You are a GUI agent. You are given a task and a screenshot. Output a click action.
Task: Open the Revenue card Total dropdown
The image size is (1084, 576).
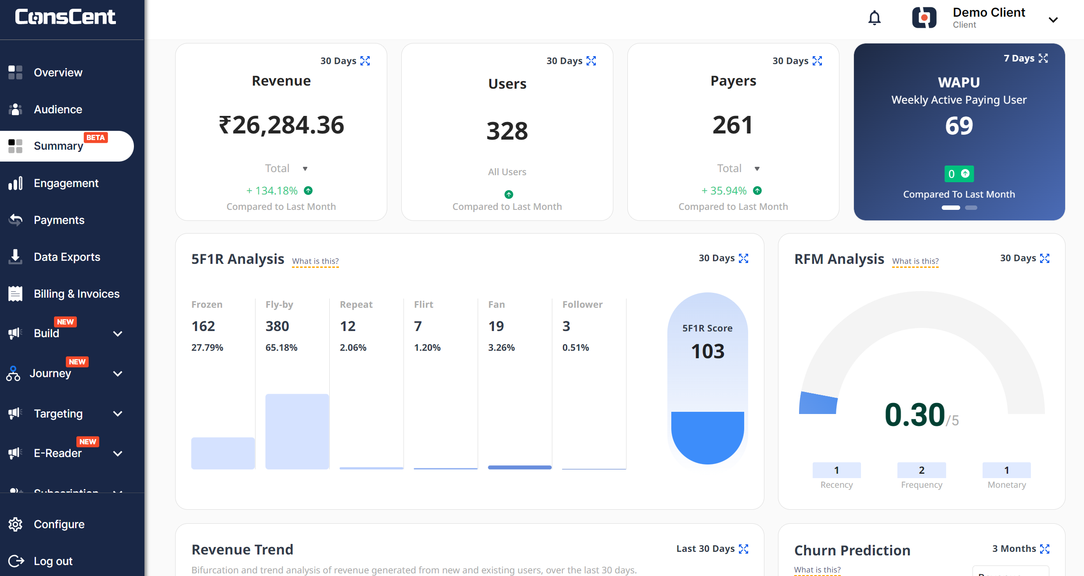[x=286, y=169]
